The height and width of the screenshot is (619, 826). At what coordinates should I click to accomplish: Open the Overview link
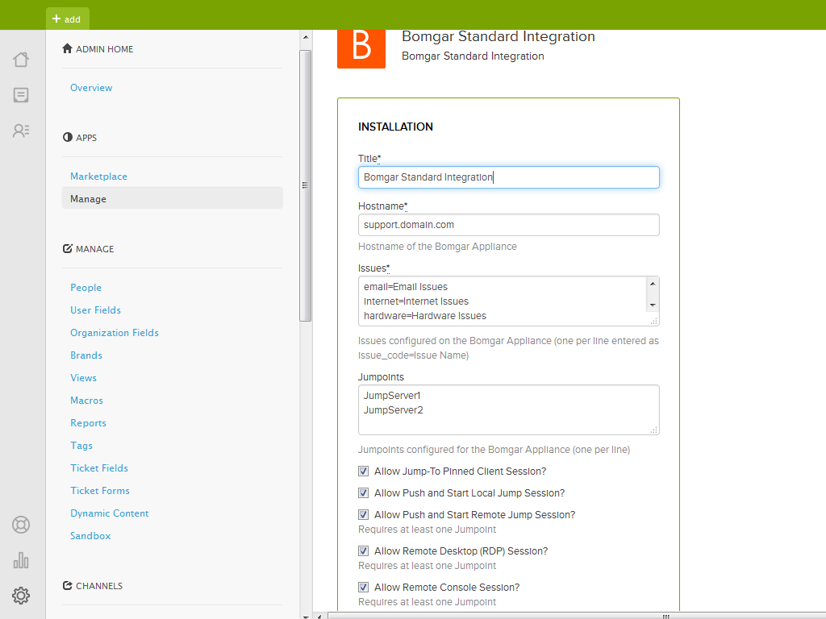coord(91,88)
